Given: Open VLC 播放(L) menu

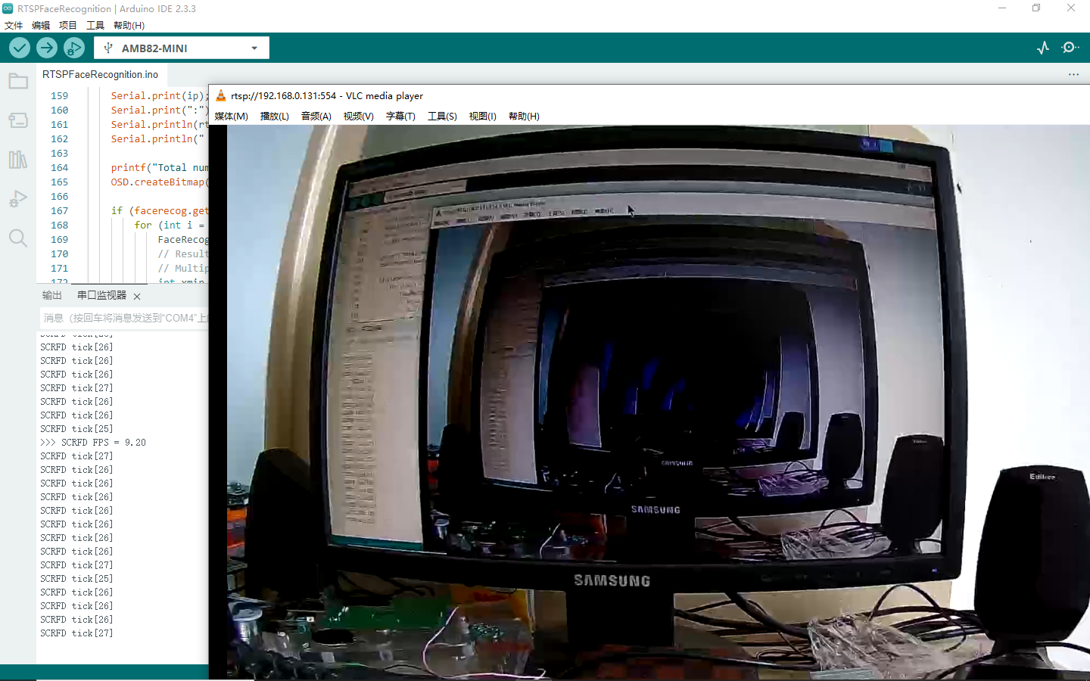Looking at the screenshot, I should coord(274,116).
